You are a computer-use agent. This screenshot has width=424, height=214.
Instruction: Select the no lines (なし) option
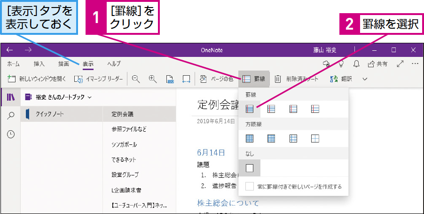[x=250, y=168]
